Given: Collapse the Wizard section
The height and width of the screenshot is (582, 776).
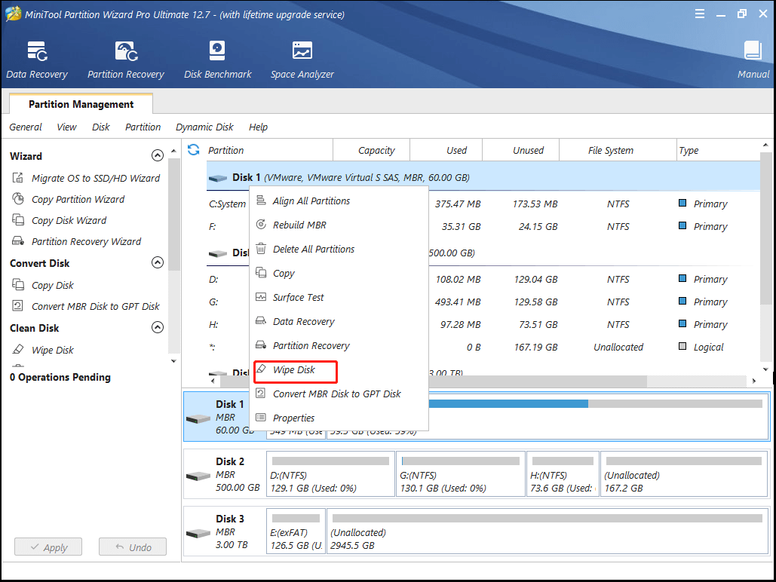Looking at the screenshot, I should coord(158,155).
